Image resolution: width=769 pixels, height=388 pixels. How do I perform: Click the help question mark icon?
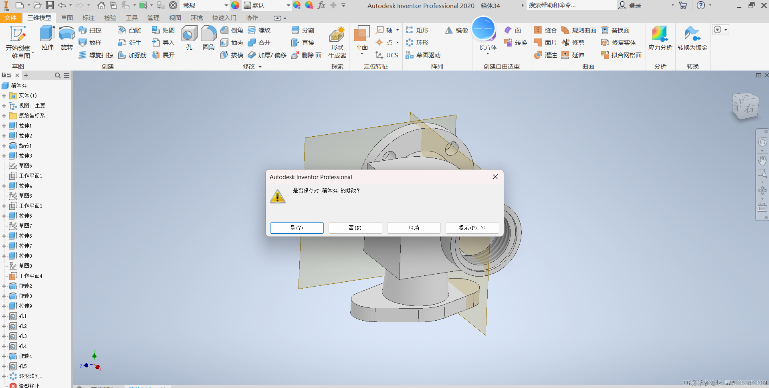point(700,5)
